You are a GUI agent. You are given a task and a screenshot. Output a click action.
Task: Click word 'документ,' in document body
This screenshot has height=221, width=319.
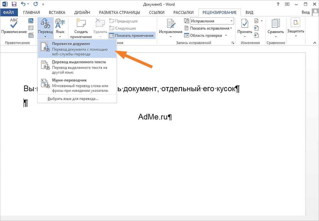coord(141,89)
